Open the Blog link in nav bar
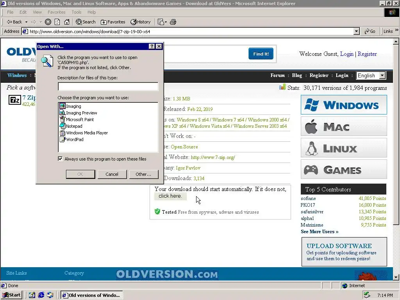The width and height of the screenshot is (400, 300). (297, 75)
